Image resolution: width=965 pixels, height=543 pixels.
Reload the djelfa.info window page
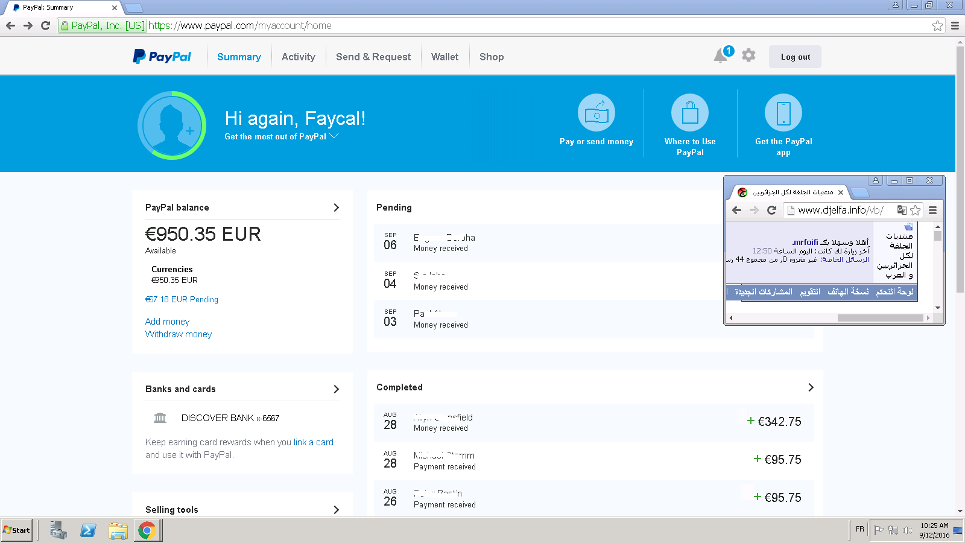[771, 210]
